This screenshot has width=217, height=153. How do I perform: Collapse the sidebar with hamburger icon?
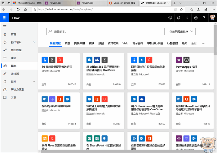coord(5,27)
